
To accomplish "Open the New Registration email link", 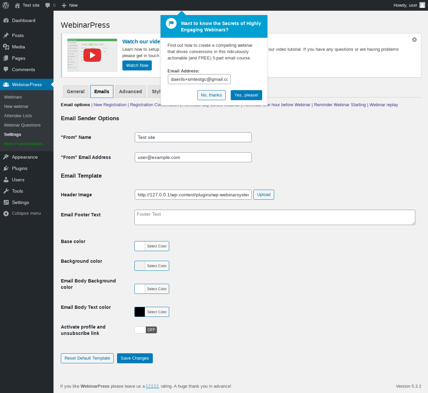I will [110, 105].
